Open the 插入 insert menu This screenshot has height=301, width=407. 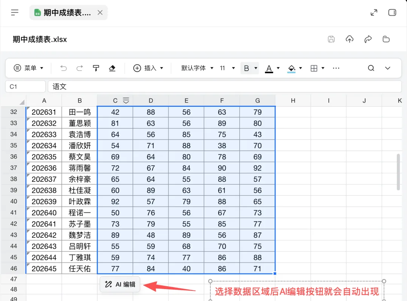click(x=148, y=68)
